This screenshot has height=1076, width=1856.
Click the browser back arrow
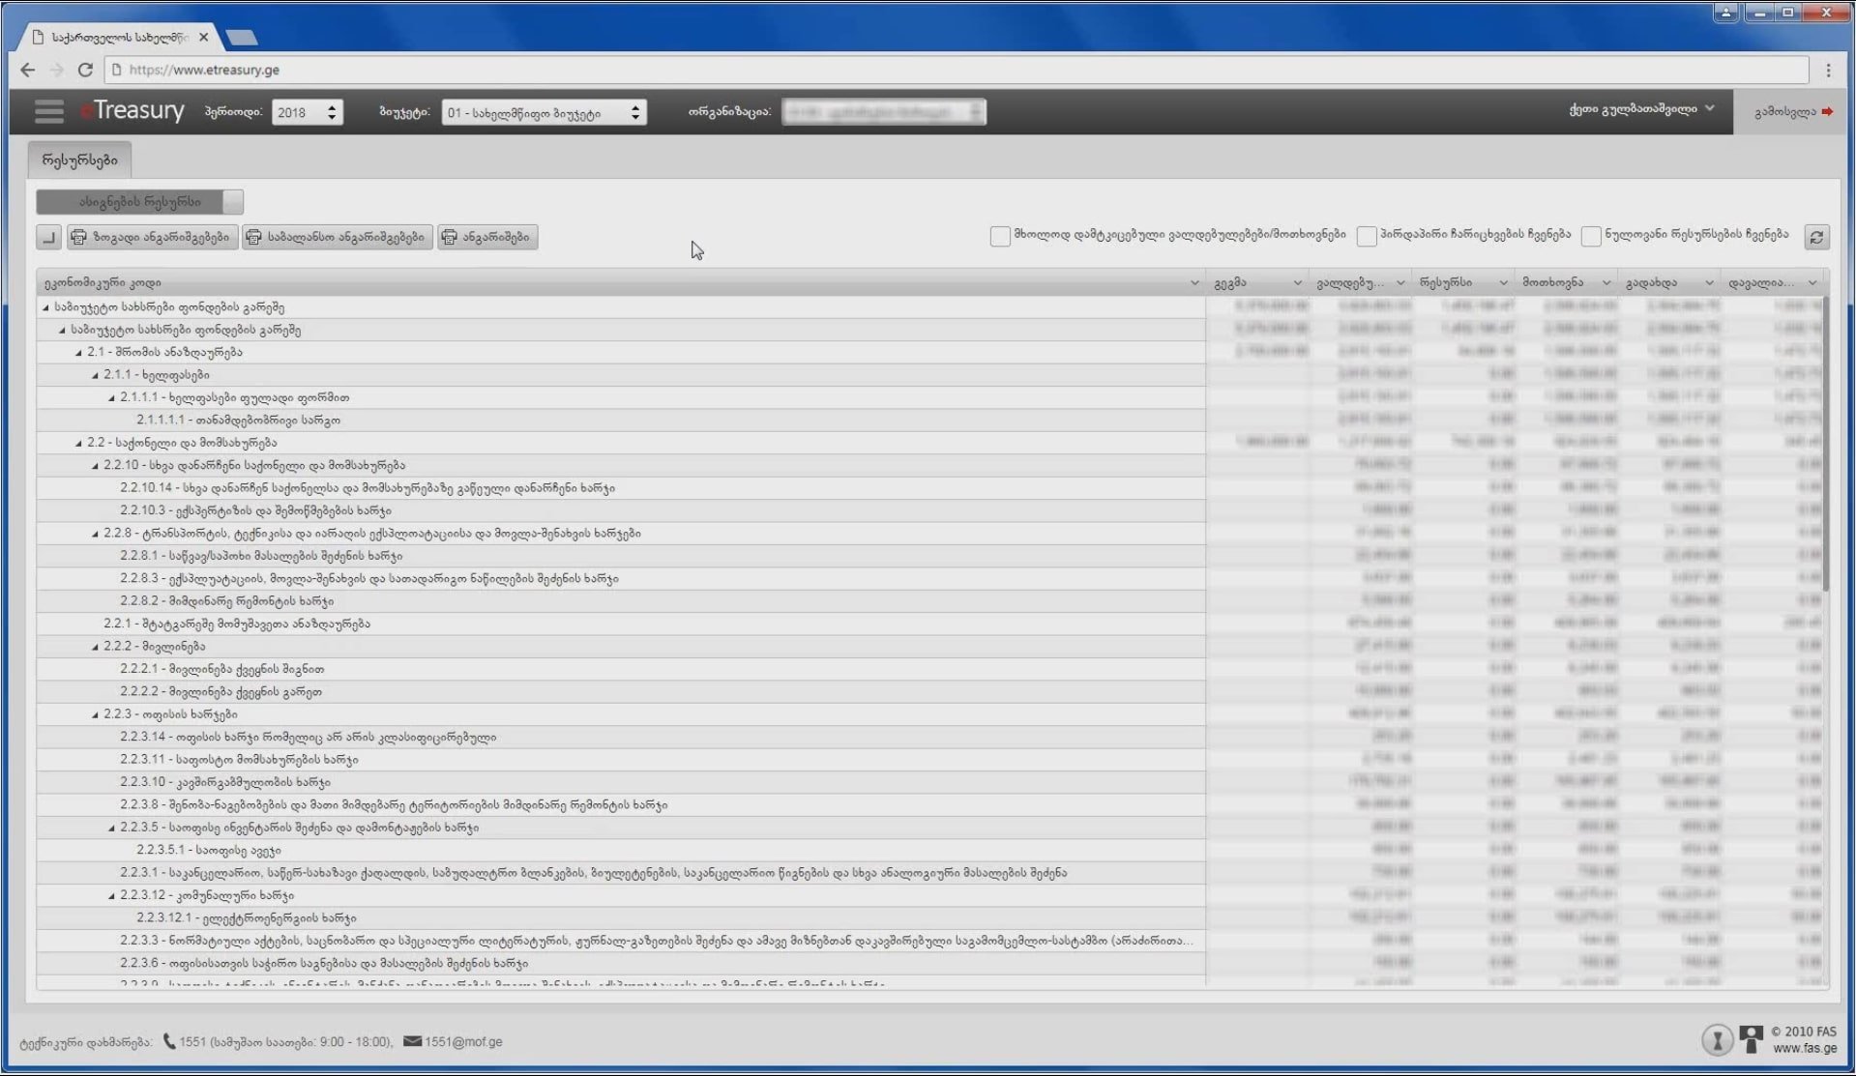click(x=27, y=70)
